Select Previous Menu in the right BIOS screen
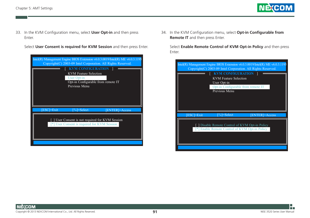Screen dimensions: 310x218 (x=223, y=91)
